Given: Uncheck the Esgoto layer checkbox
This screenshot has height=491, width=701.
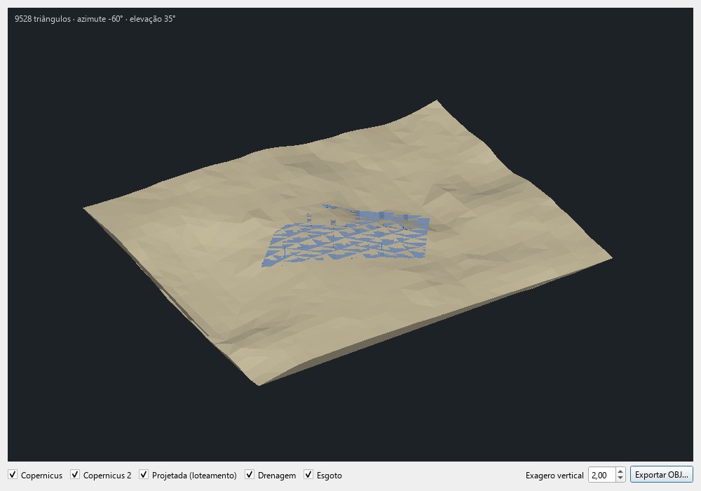Looking at the screenshot, I should (x=308, y=475).
